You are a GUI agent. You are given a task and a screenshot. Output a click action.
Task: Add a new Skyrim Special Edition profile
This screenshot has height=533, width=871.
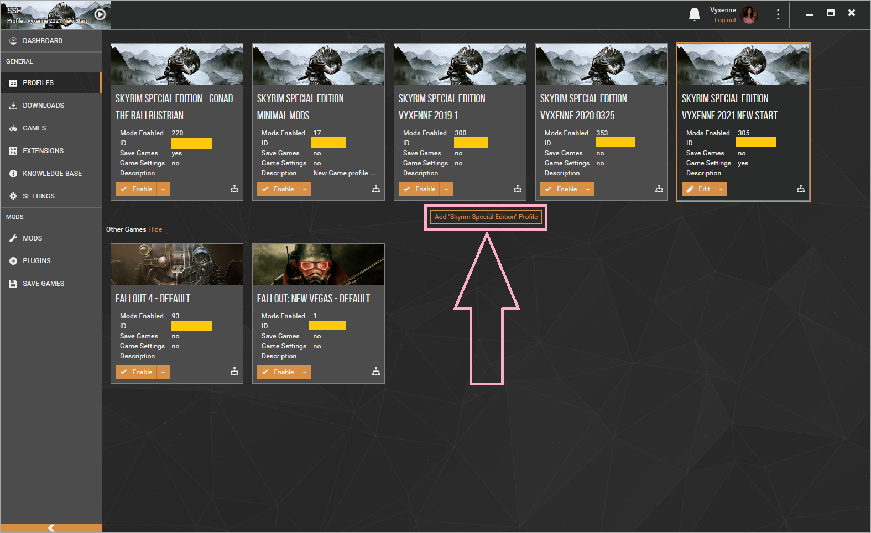pos(486,217)
